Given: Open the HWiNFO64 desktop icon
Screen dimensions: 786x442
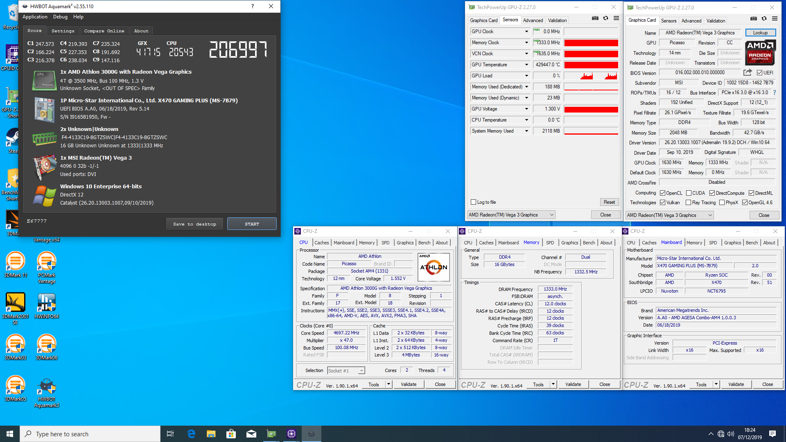Looking at the screenshot, I should (x=47, y=306).
